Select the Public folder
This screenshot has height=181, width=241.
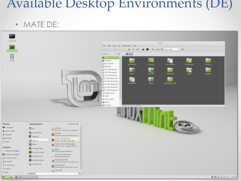(x=189, y=71)
